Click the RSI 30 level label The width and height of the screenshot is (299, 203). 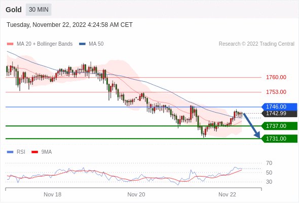click(269, 182)
